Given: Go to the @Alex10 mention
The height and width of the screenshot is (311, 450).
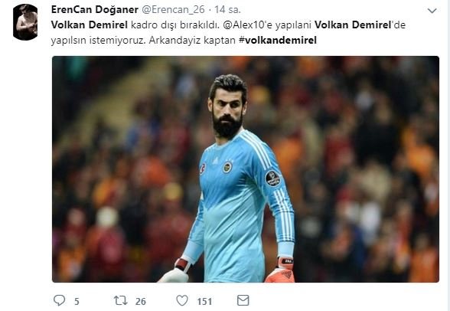Looking at the screenshot, I should tap(243, 25).
